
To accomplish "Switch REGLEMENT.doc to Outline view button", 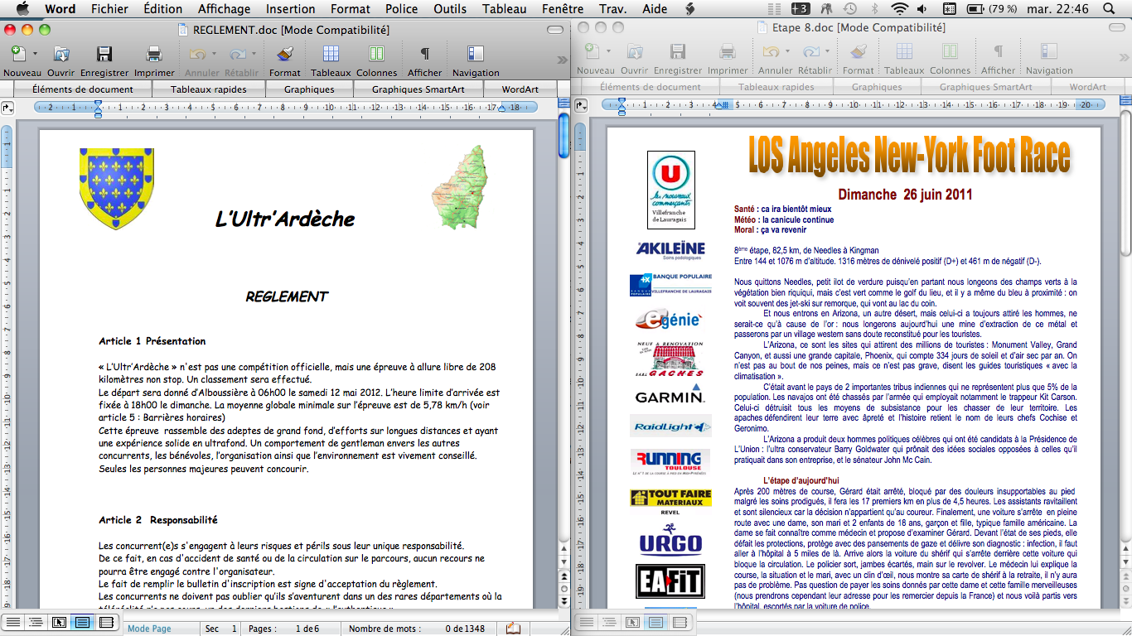I will tap(36, 623).
